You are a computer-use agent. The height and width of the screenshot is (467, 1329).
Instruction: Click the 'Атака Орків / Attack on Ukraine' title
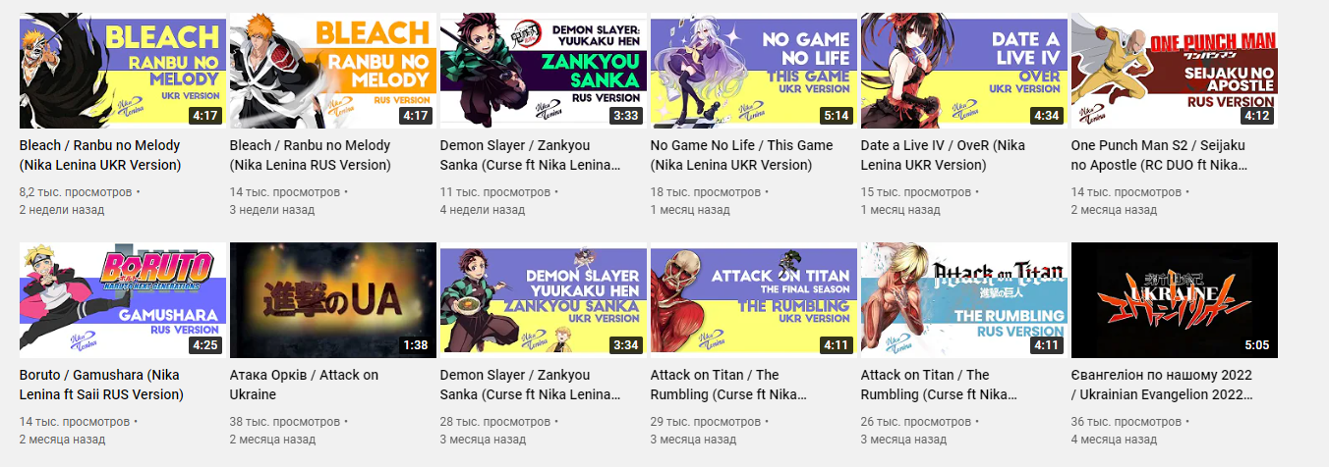(304, 385)
